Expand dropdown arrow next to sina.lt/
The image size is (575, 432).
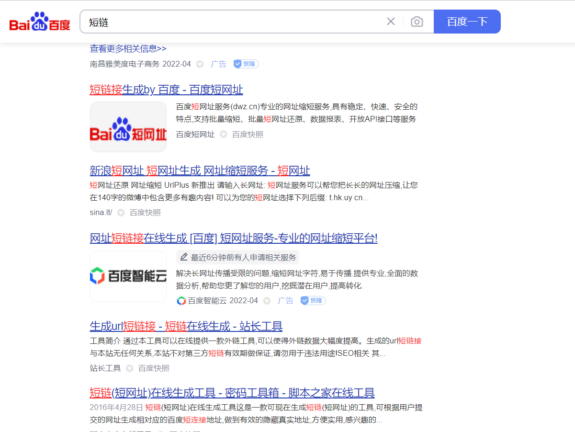pos(121,213)
